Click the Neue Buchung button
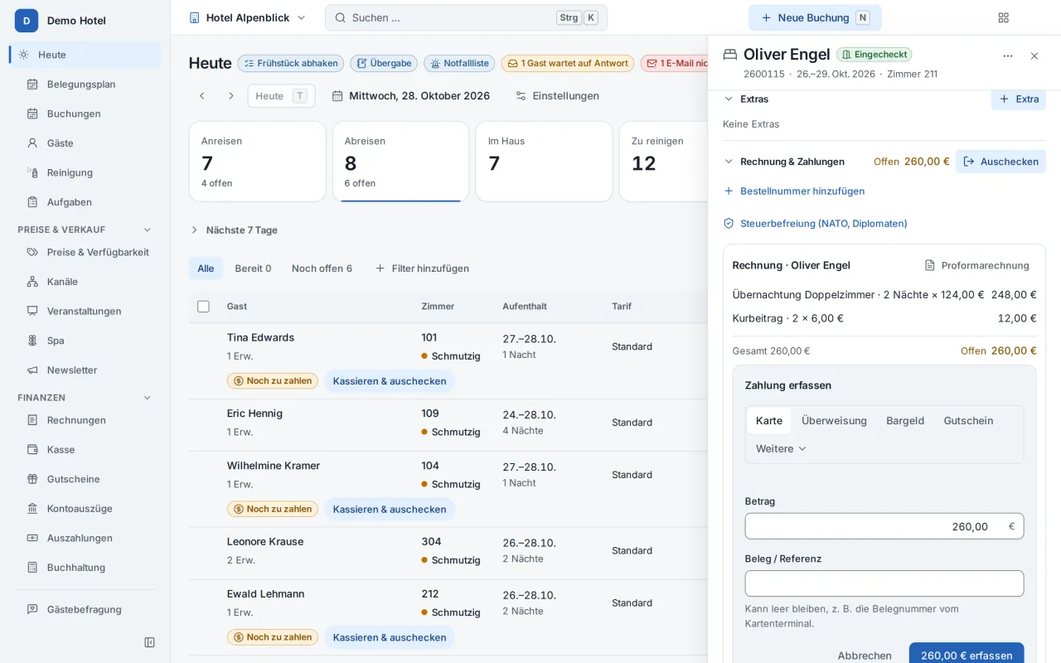 click(x=815, y=17)
